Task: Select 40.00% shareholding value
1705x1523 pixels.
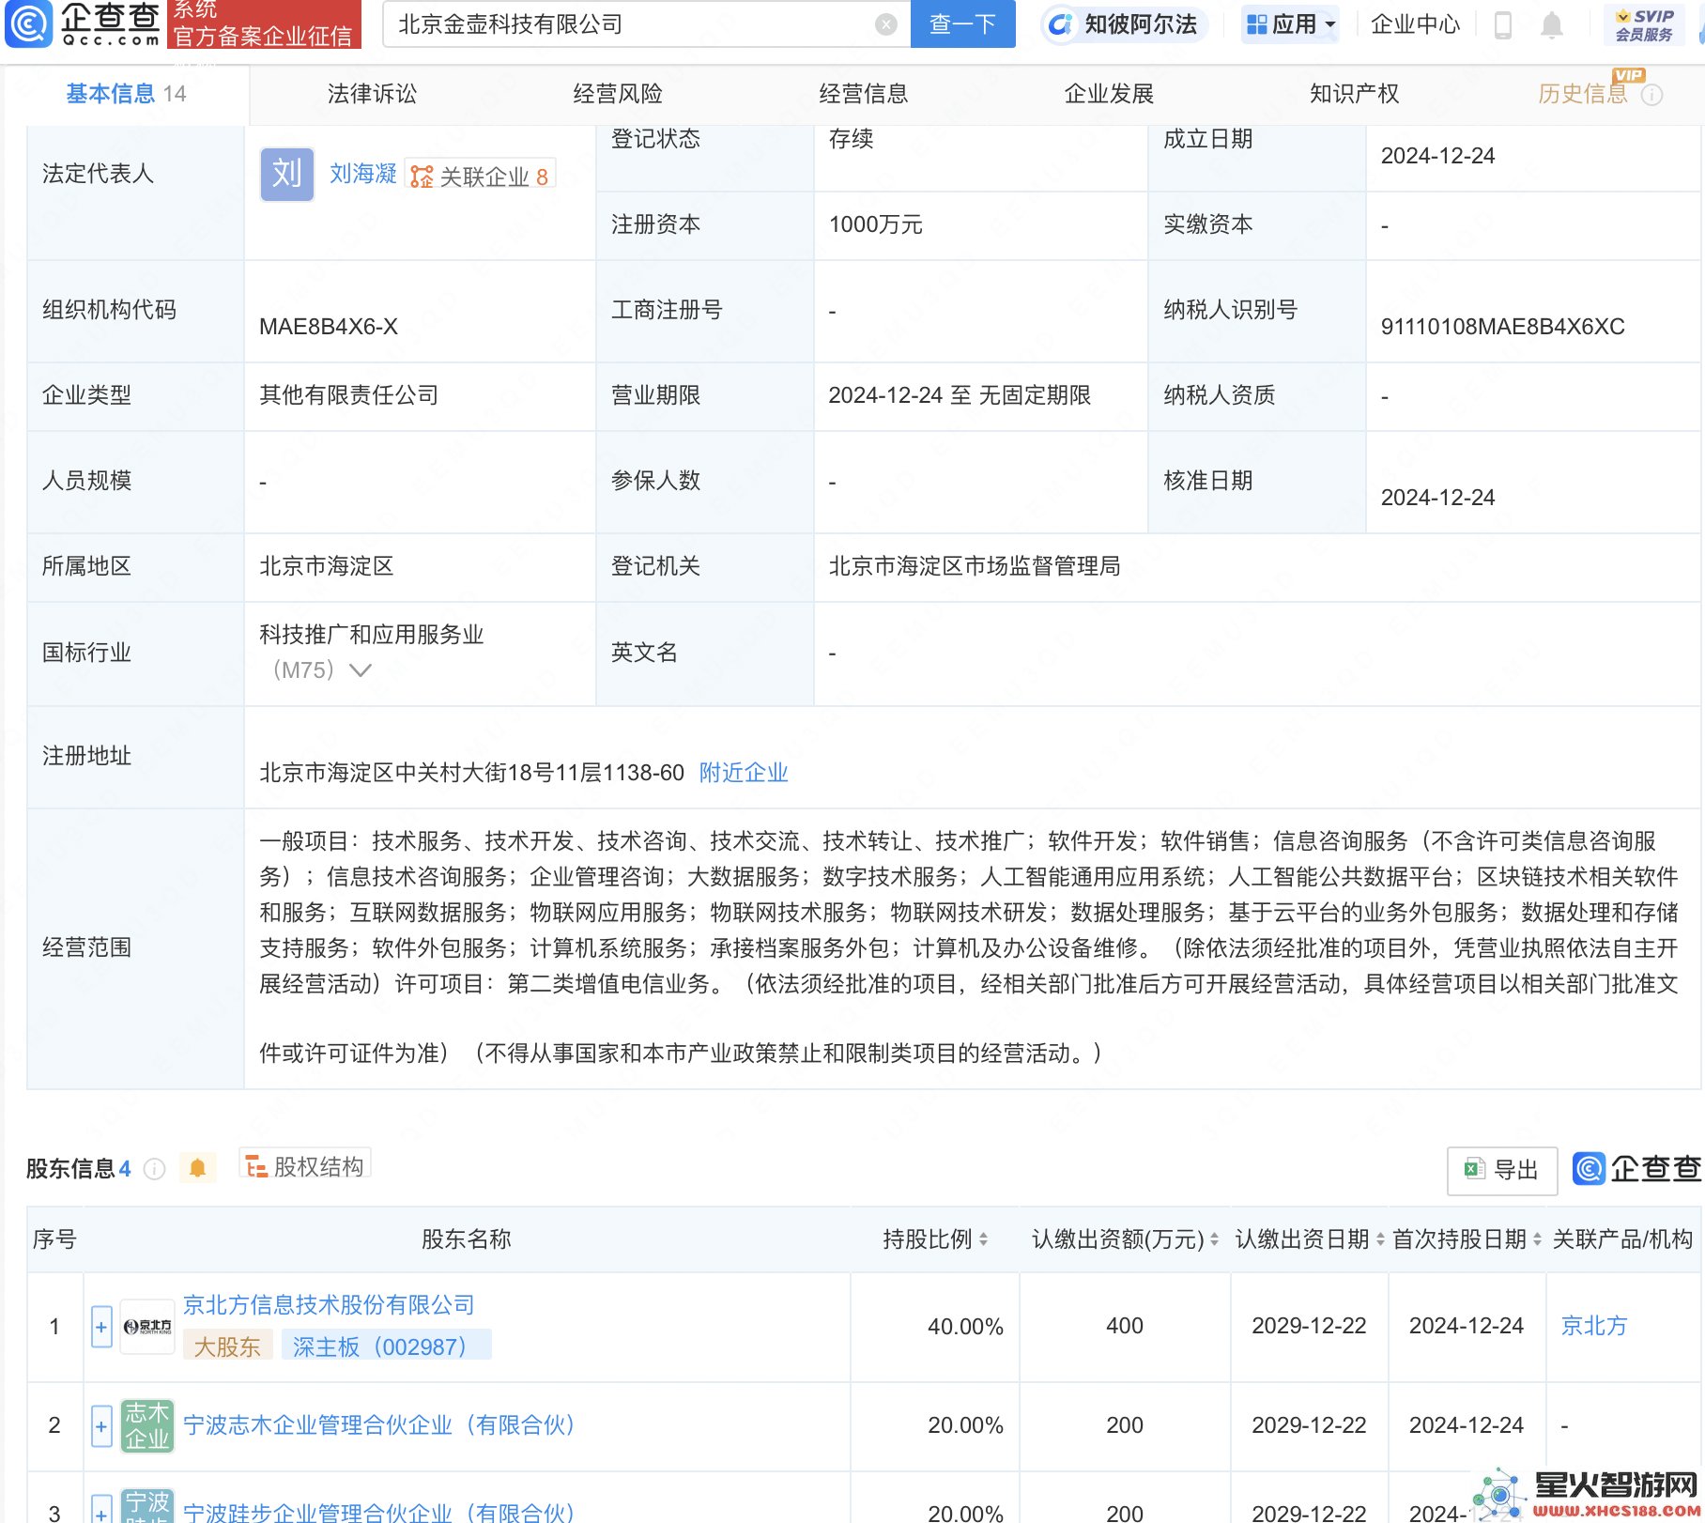Action: pyautogui.click(x=965, y=1327)
